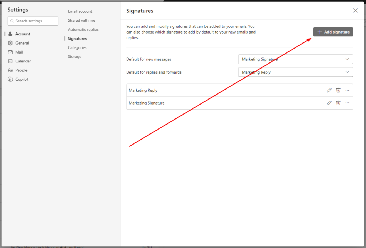Expand chevron of Marketing Reply default dropdown

(x=347, y=72)
